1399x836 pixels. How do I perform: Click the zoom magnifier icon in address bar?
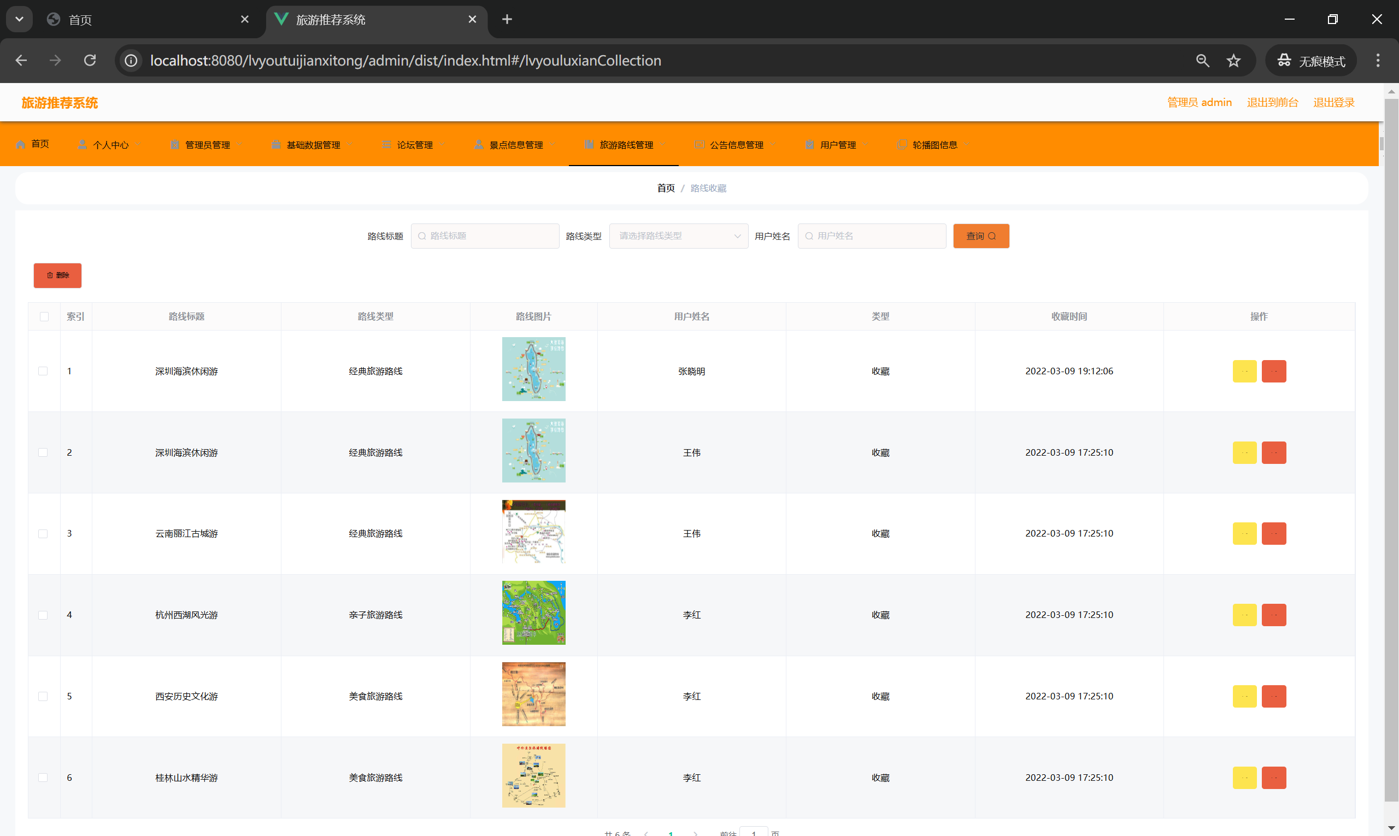(x=1202, y=60)
